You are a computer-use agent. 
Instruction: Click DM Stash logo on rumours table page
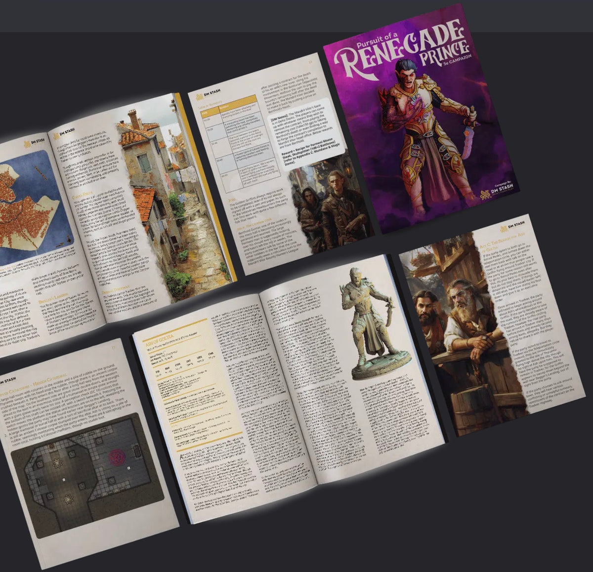click(208, 94)
